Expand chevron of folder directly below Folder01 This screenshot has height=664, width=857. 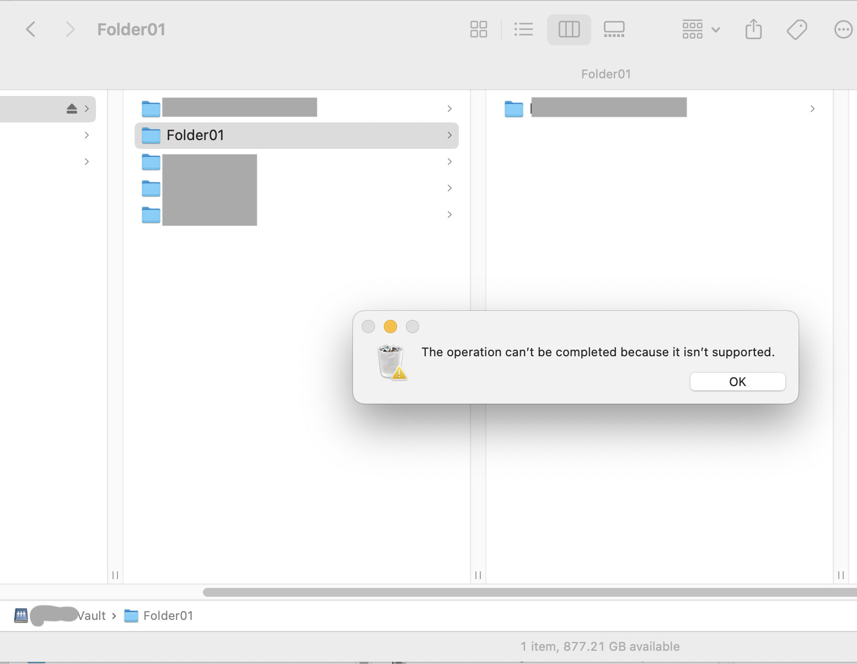[x=449, y=162]
